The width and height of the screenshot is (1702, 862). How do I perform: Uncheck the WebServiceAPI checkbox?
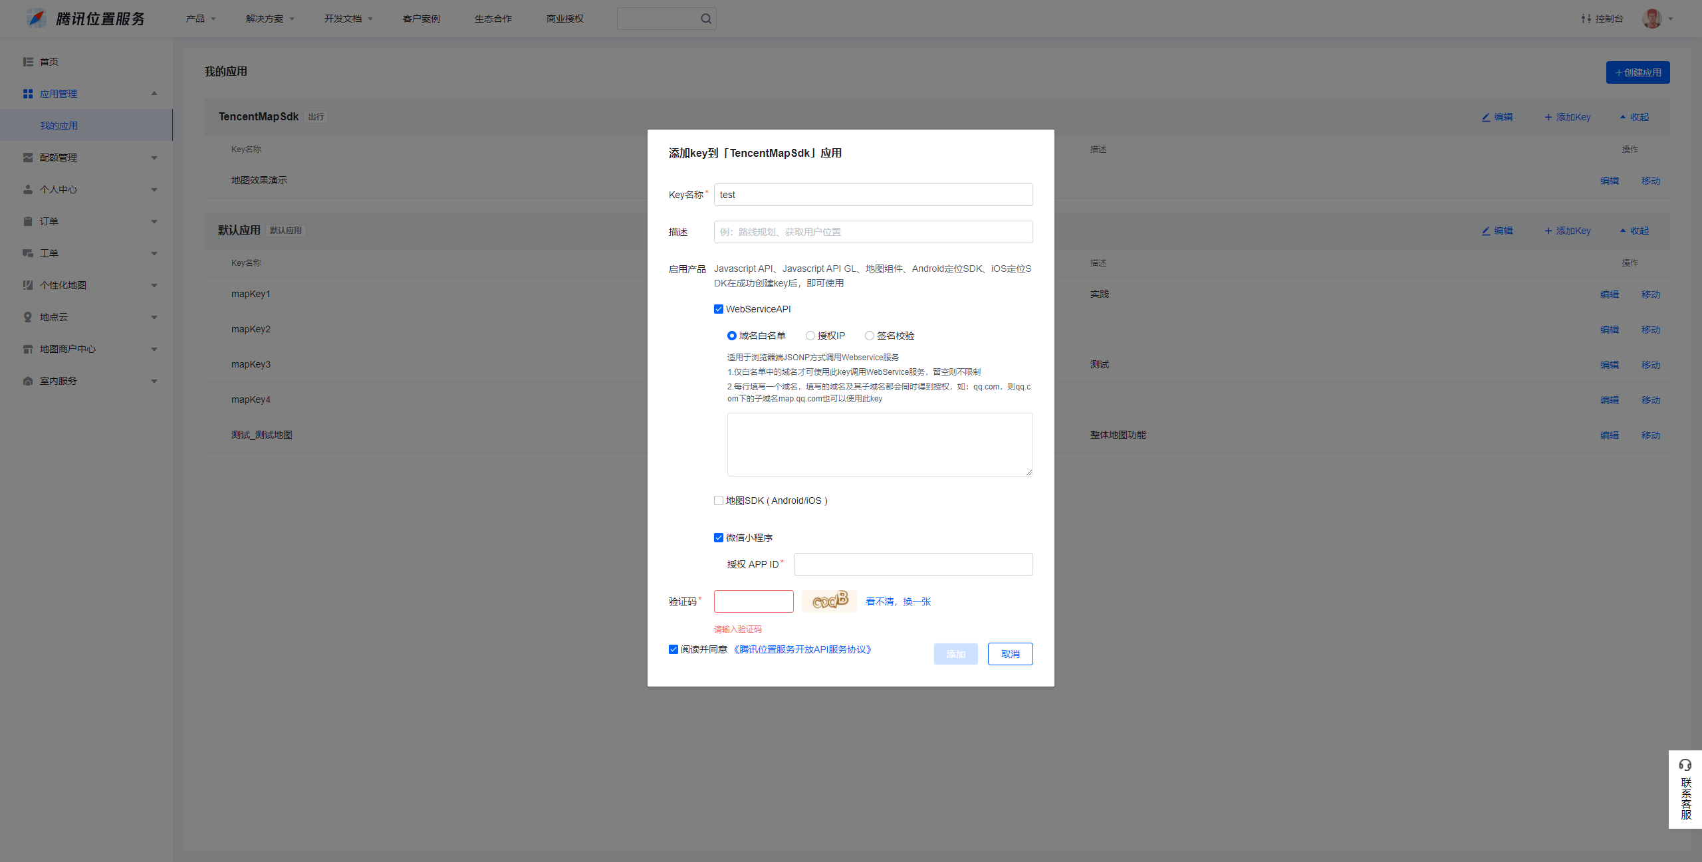pyautogui.click(x=719, y=309)
